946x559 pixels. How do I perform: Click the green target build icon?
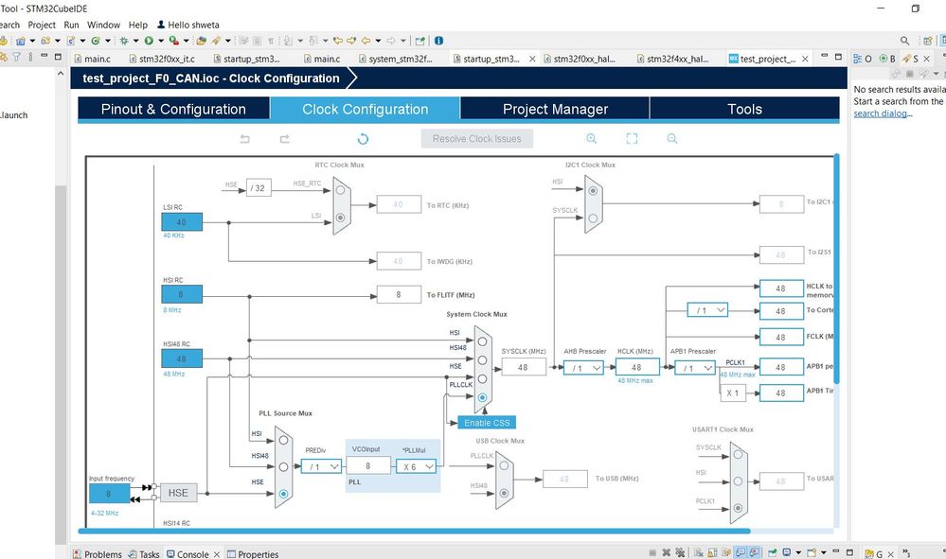pyautogui.click(x=96, y=41)
